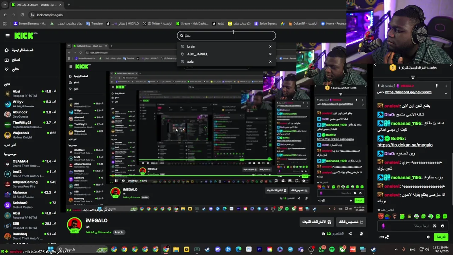This screenshot has width=453, height=255.
Task: Select 'ABO_JARKEL' search suggestion
Action: coord(226,54)
